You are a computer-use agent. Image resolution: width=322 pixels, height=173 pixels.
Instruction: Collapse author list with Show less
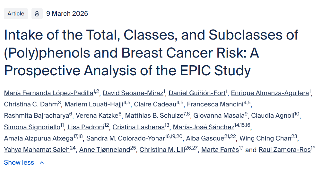(19, 162)
